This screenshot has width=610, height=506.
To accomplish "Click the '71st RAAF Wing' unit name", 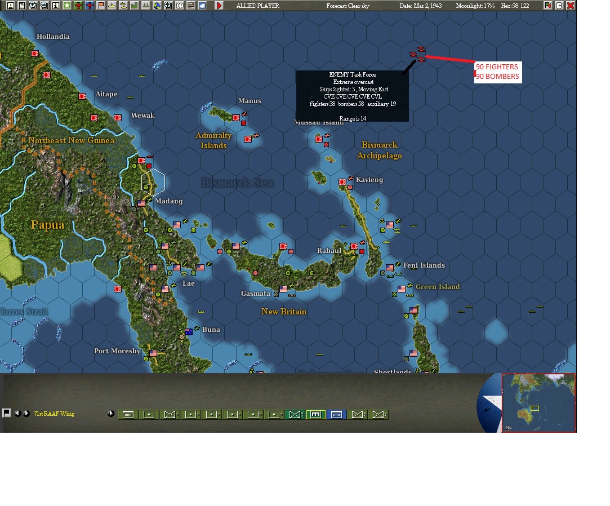I will (x=54, y=414).
